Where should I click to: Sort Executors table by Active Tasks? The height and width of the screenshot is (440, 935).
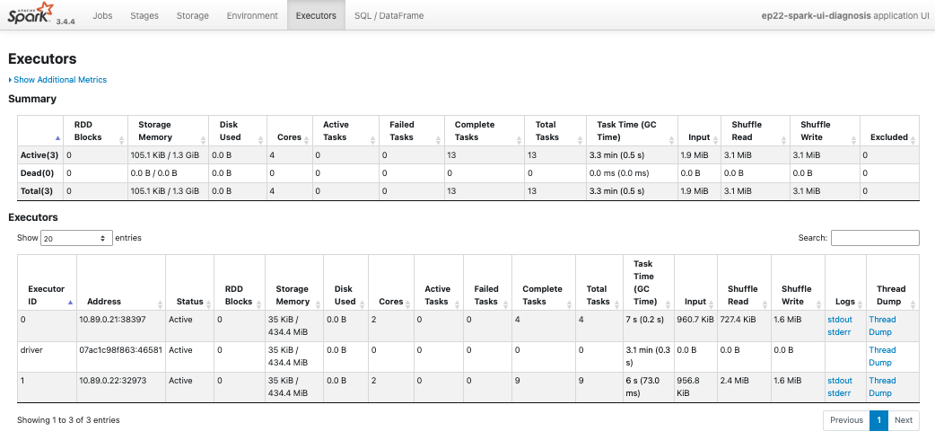click(438, 282)
